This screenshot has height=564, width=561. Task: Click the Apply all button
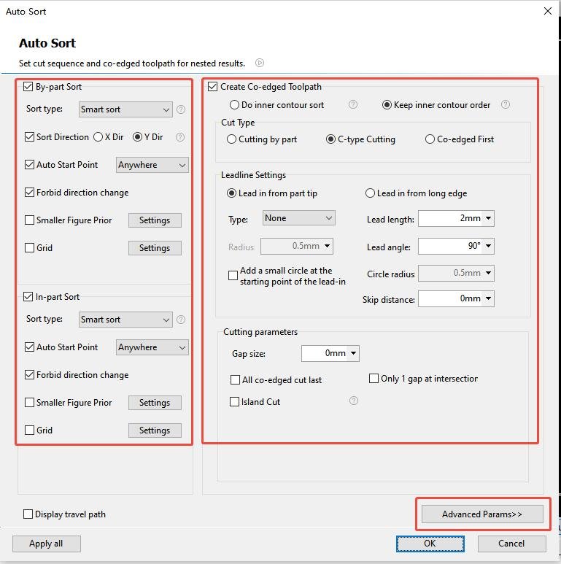pos(47,544)
